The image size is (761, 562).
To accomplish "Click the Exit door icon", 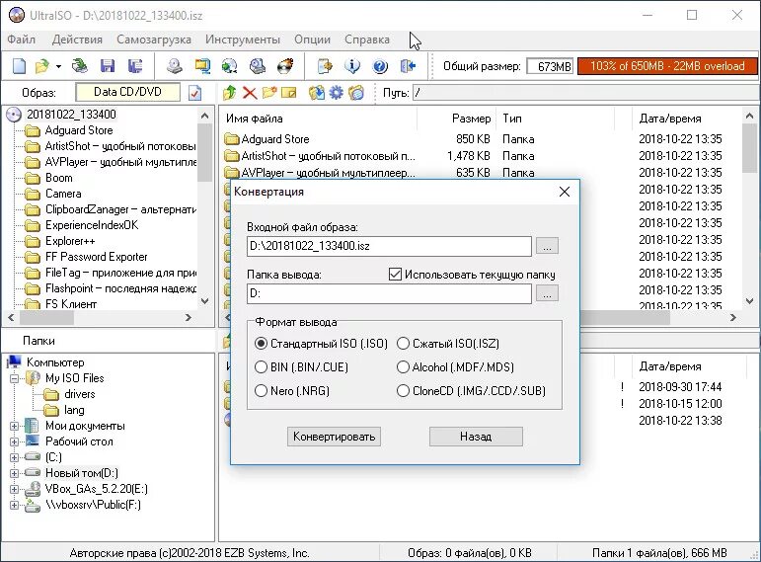I will tap(409, 65).
